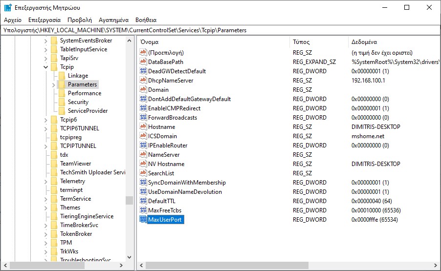Click the TeamViewer folder icon
The width and height of the screenshot is (441, 271).
[x=54, y=164]
